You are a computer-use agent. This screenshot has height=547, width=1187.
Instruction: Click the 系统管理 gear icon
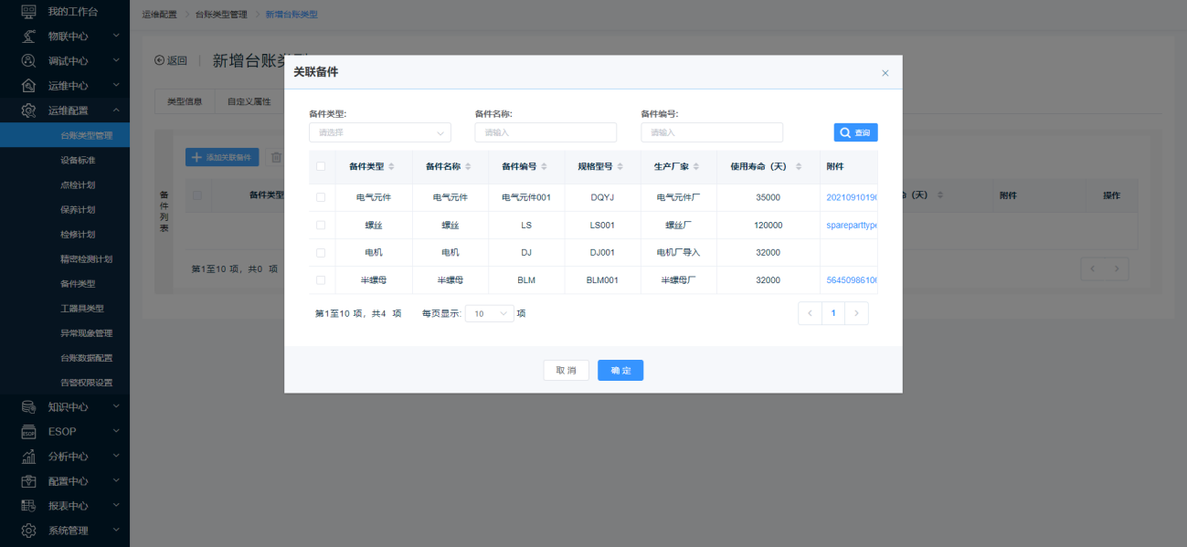[28, 530]
